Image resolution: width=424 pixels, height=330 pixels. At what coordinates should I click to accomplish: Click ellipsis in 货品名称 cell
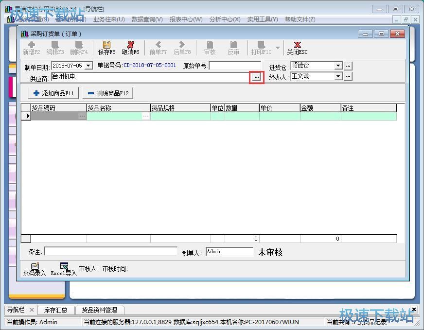pos(146,116)
